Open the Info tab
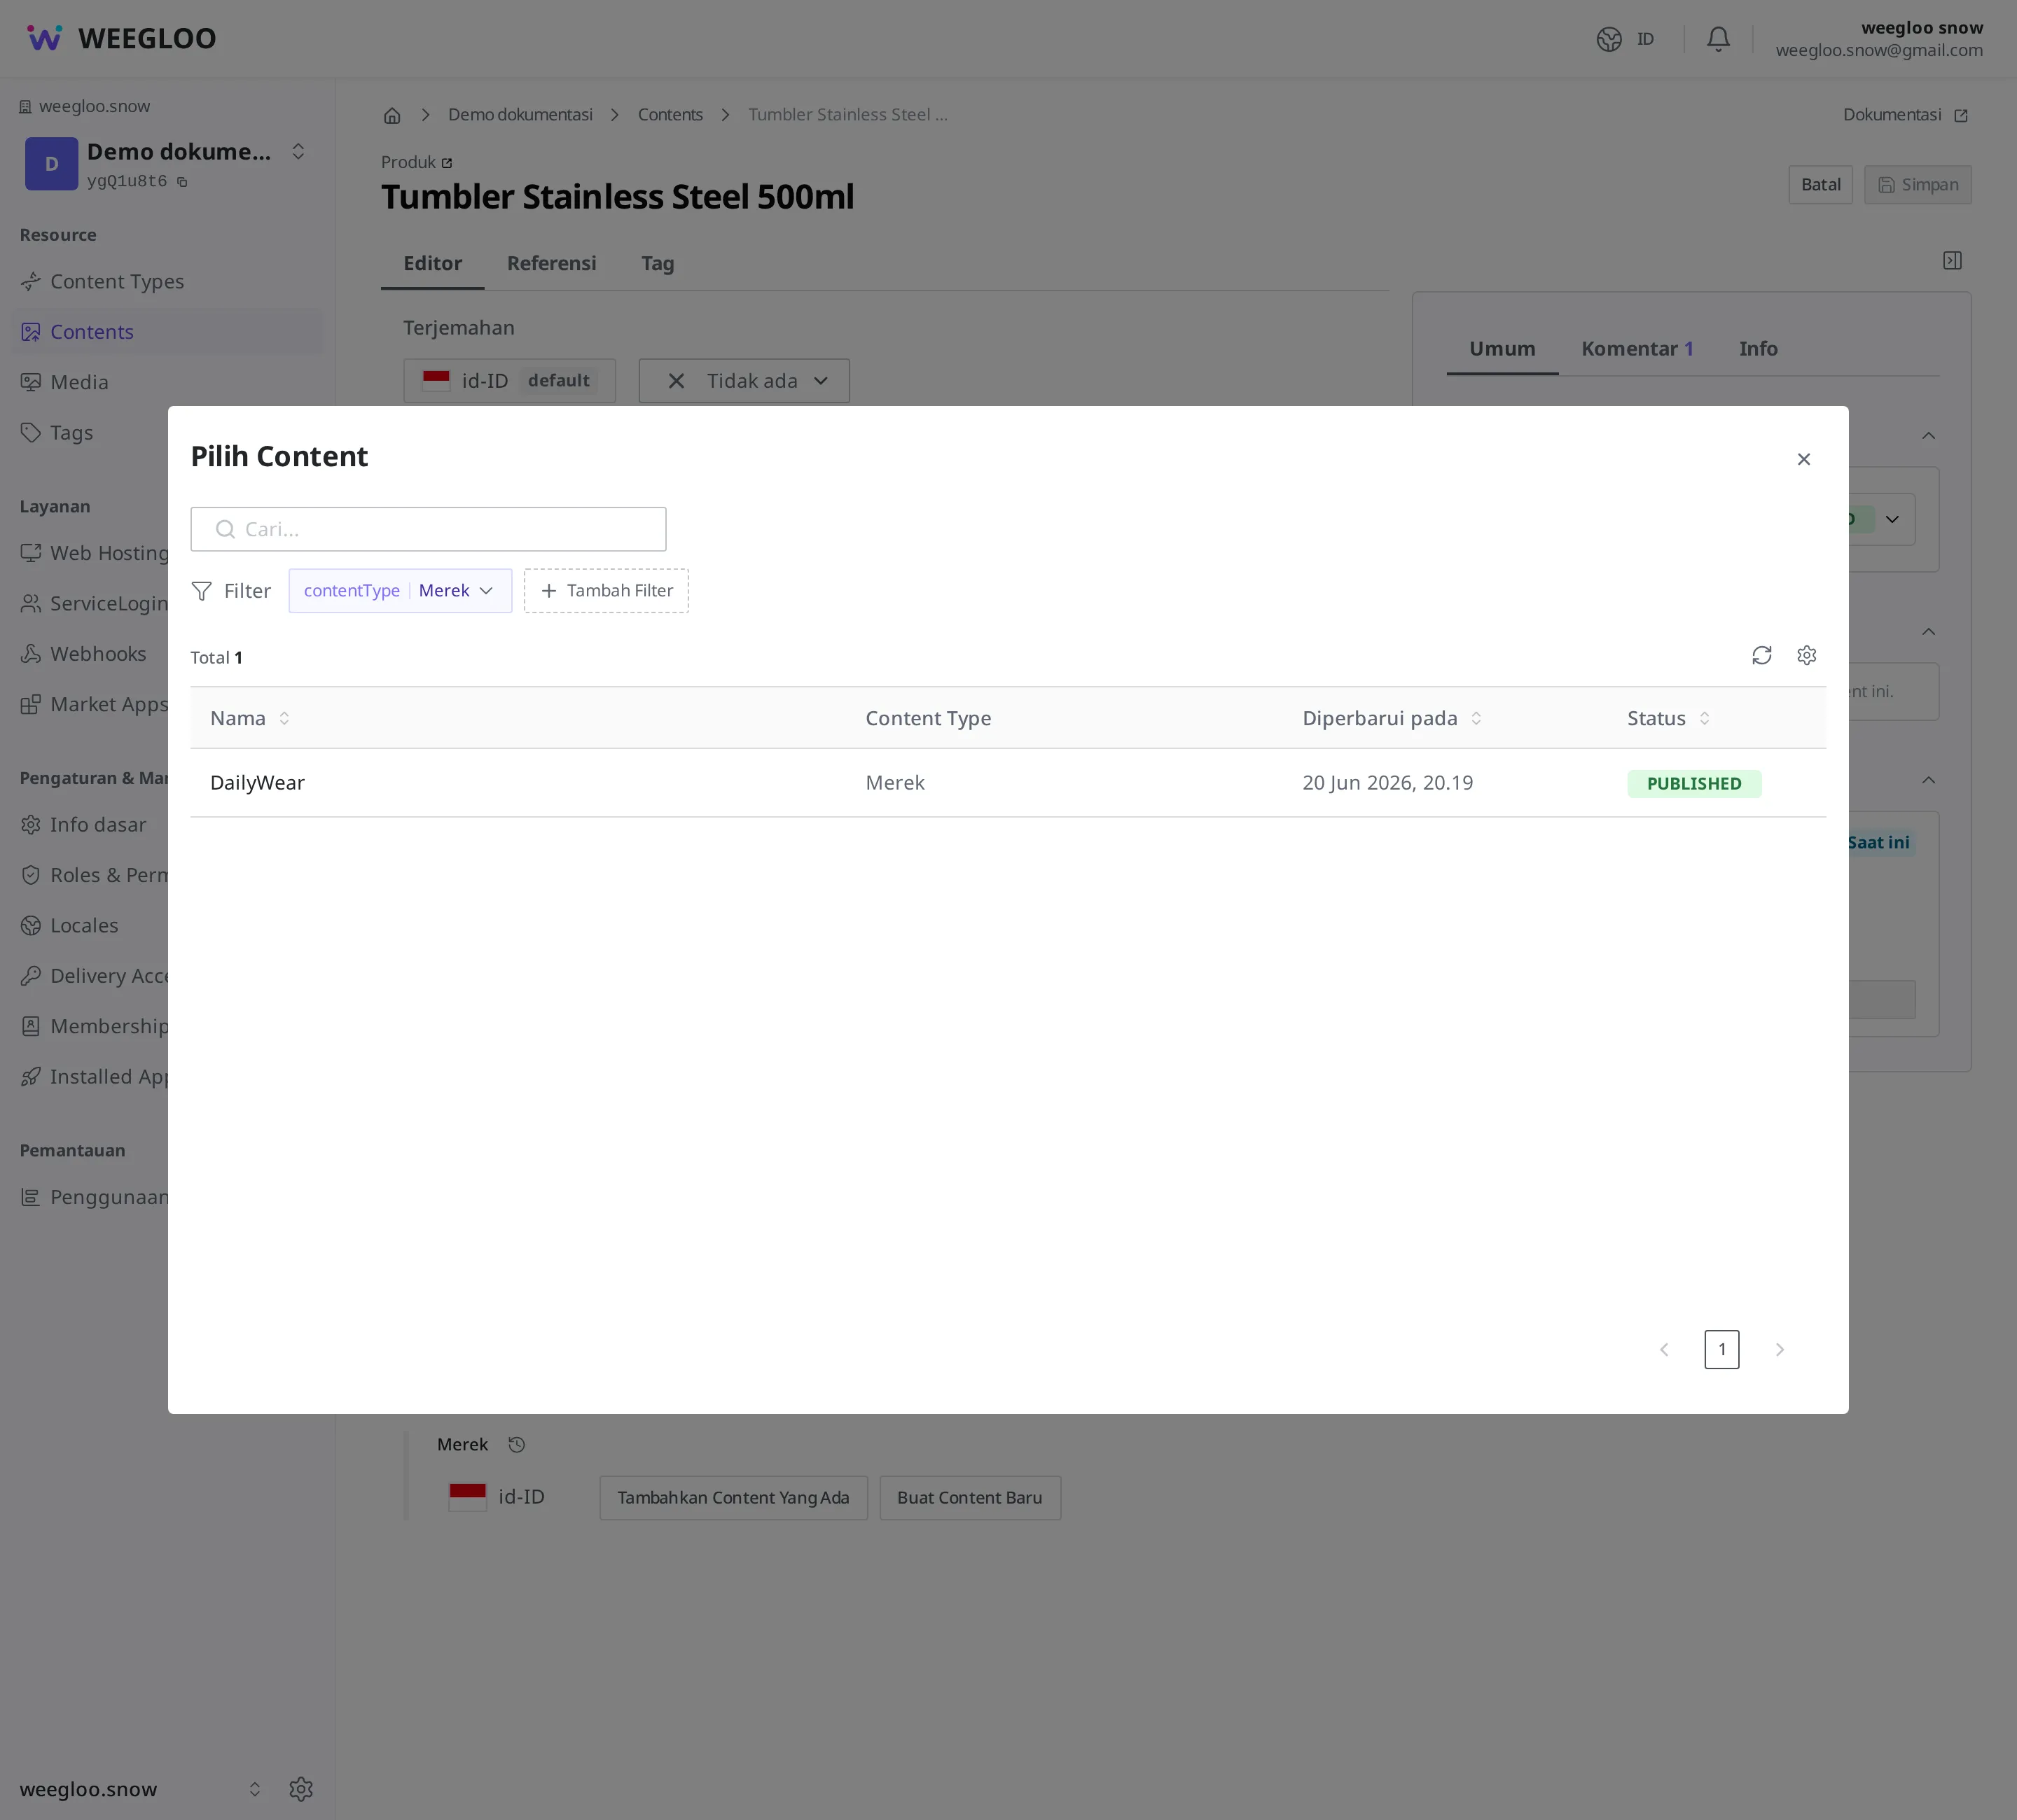This screenshot has width=2017, height=1820. click(x=1757, y=349)
